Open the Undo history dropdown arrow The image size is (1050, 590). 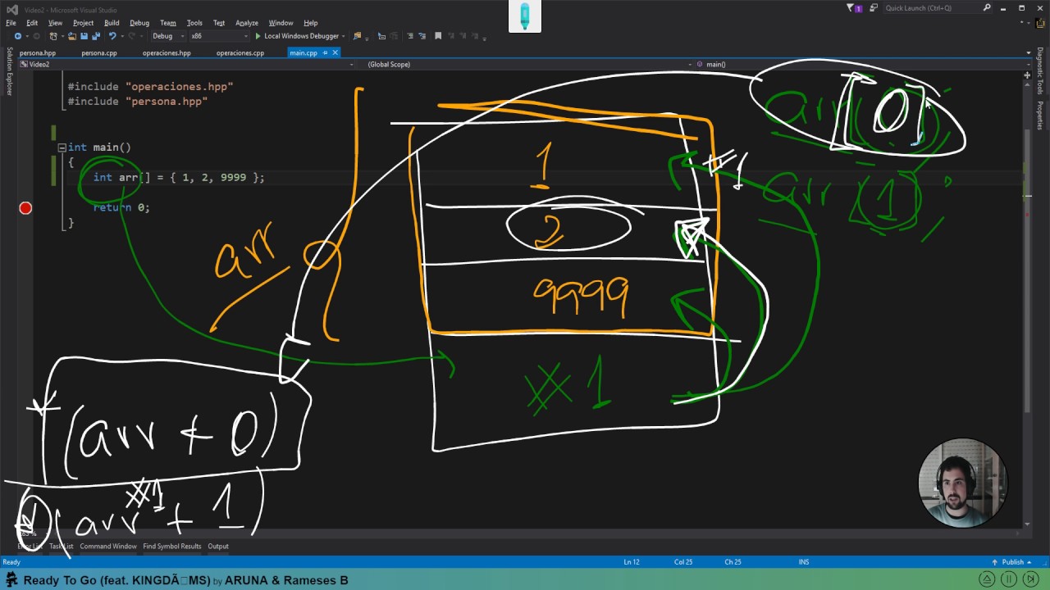click(122, 36)
